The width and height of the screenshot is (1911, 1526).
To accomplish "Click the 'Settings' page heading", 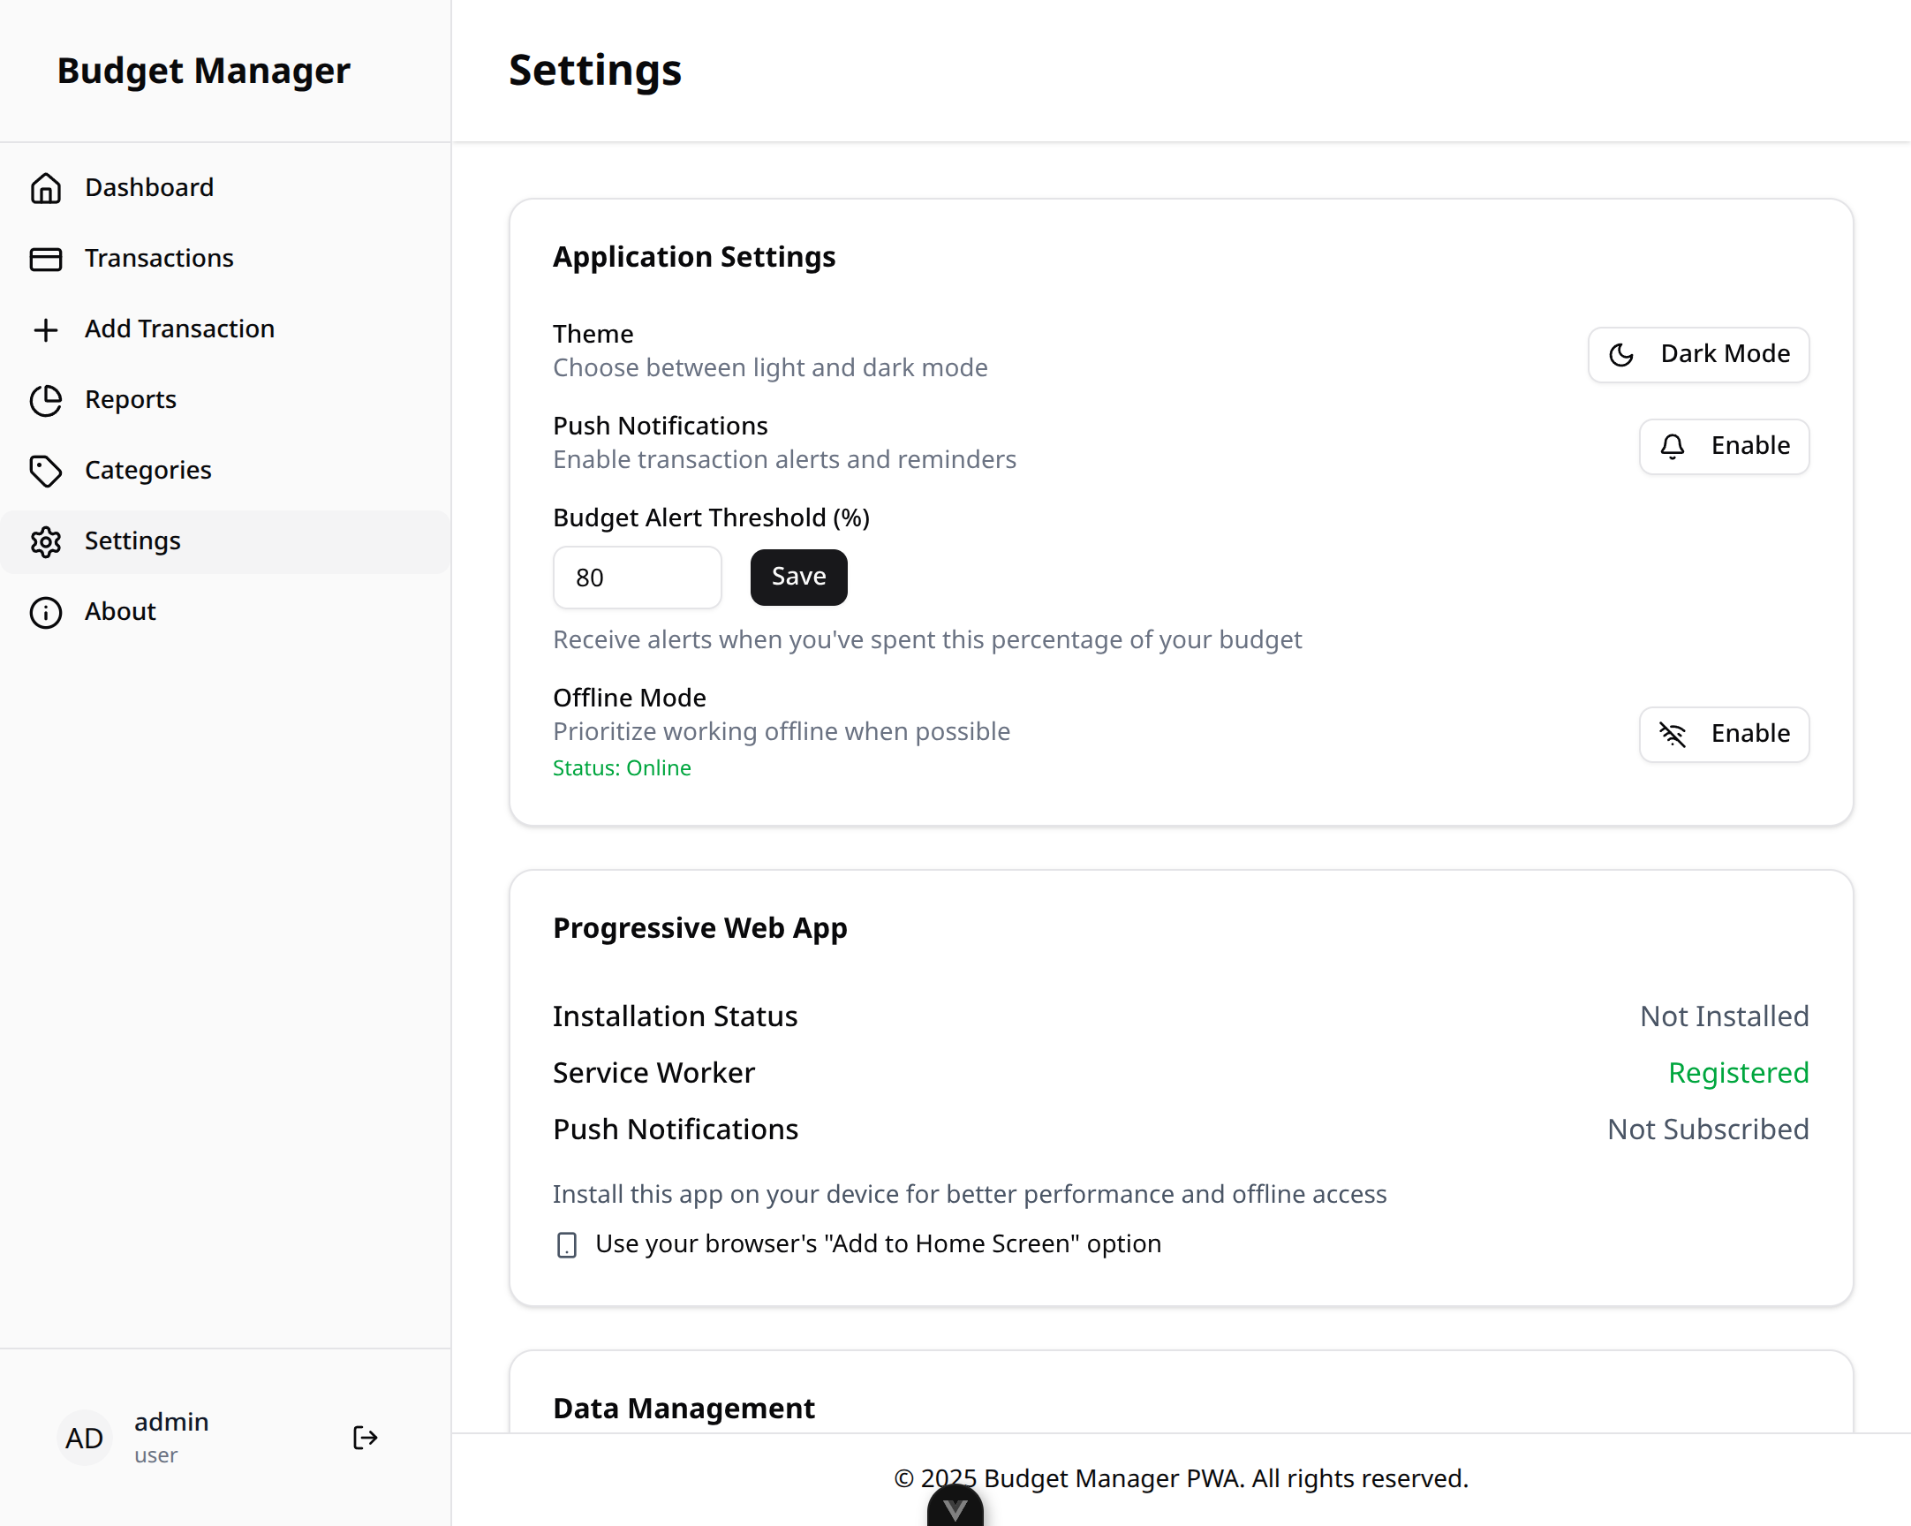I will click(594, 71).
